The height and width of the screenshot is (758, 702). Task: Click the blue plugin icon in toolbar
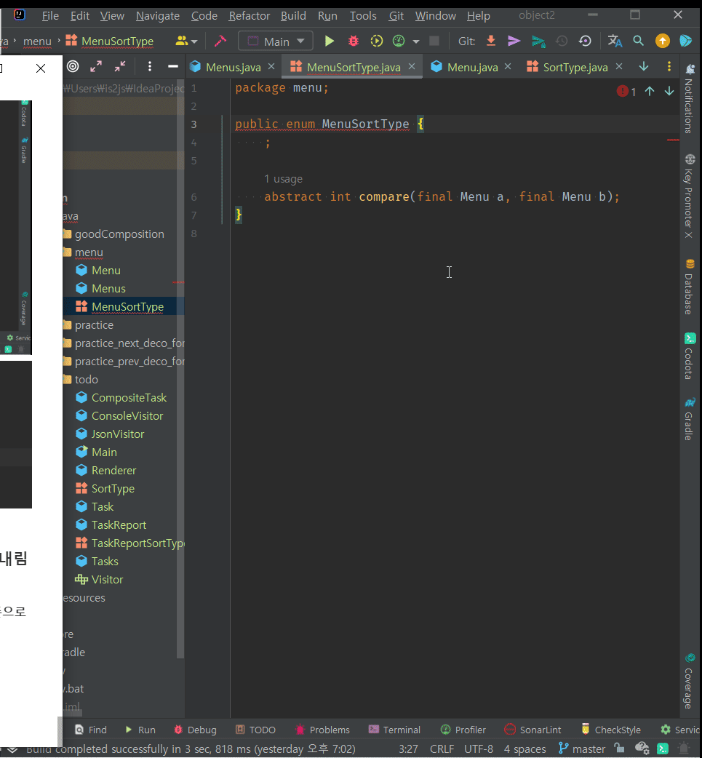coord(685,41)
